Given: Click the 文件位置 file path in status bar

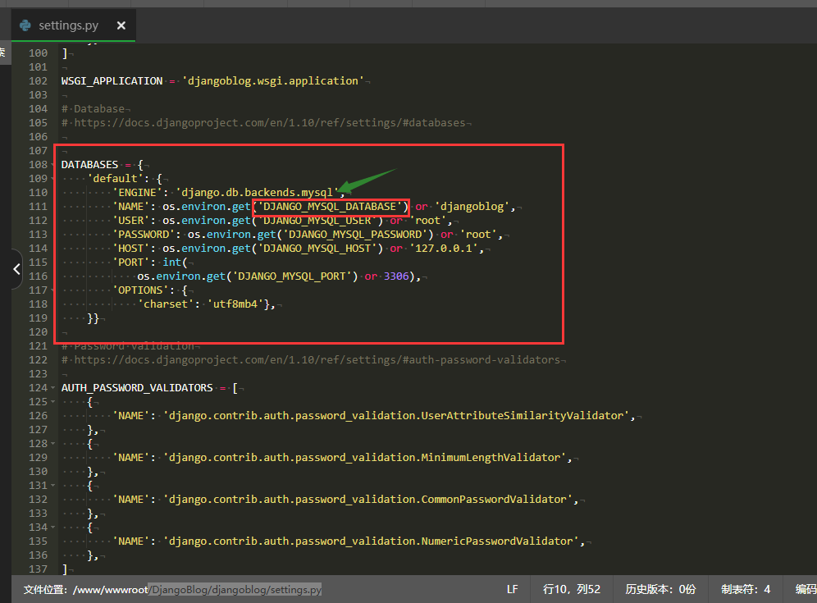Looking at the screenshot, I should coord(172,589).
